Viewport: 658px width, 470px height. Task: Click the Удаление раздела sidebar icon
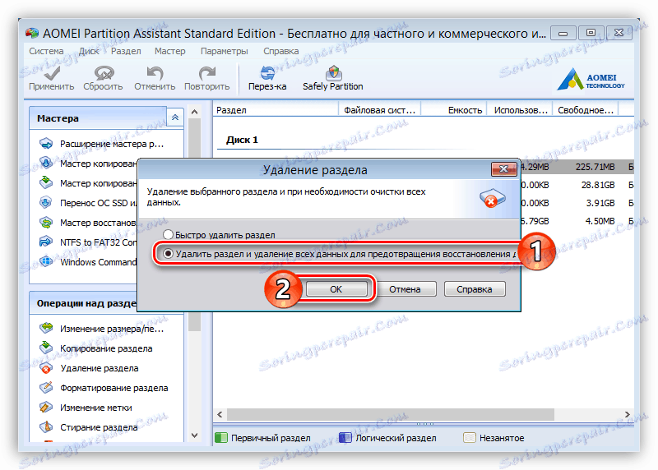[x=46, y=367]
